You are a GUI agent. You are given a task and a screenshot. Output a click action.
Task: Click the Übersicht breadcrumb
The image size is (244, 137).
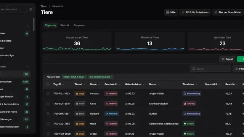tap(58, 6)
